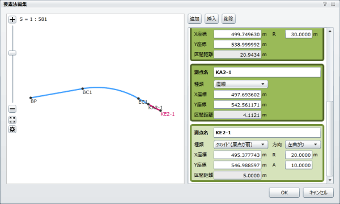Close the 要素法編集 dialog
Viewport: 340px width, 204px height.
coord(333,4)
